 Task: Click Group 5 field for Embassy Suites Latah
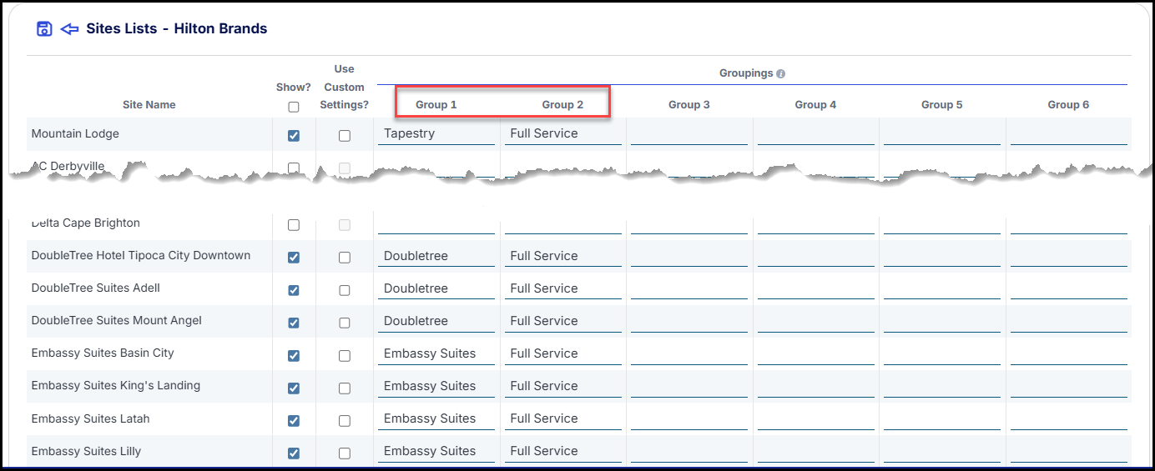point(942,418)
